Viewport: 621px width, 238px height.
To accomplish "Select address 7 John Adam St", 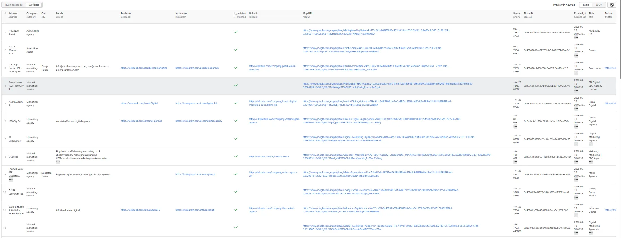I will (15, 103).
